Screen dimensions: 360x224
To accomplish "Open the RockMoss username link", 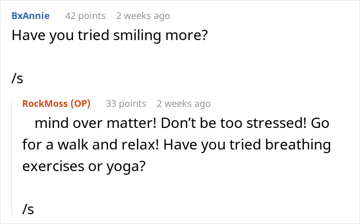I will click(x=45, y=104).
